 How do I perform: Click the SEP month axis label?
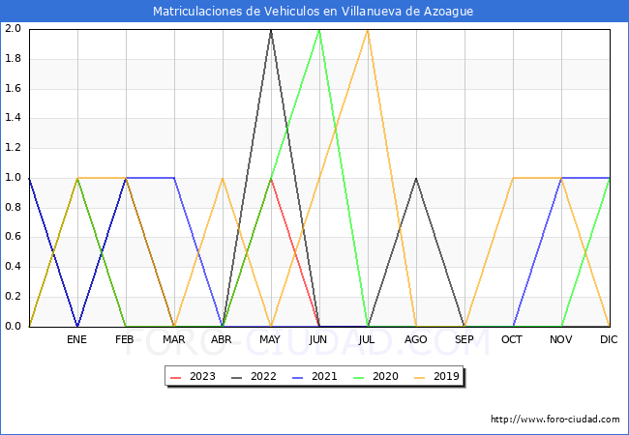point(464,339)
